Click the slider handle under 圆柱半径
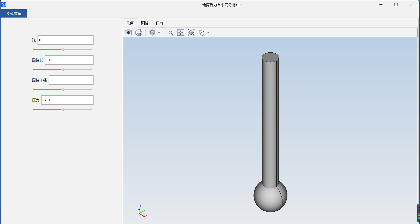Viewport: 420px width, 224px height. click(63, 89)
